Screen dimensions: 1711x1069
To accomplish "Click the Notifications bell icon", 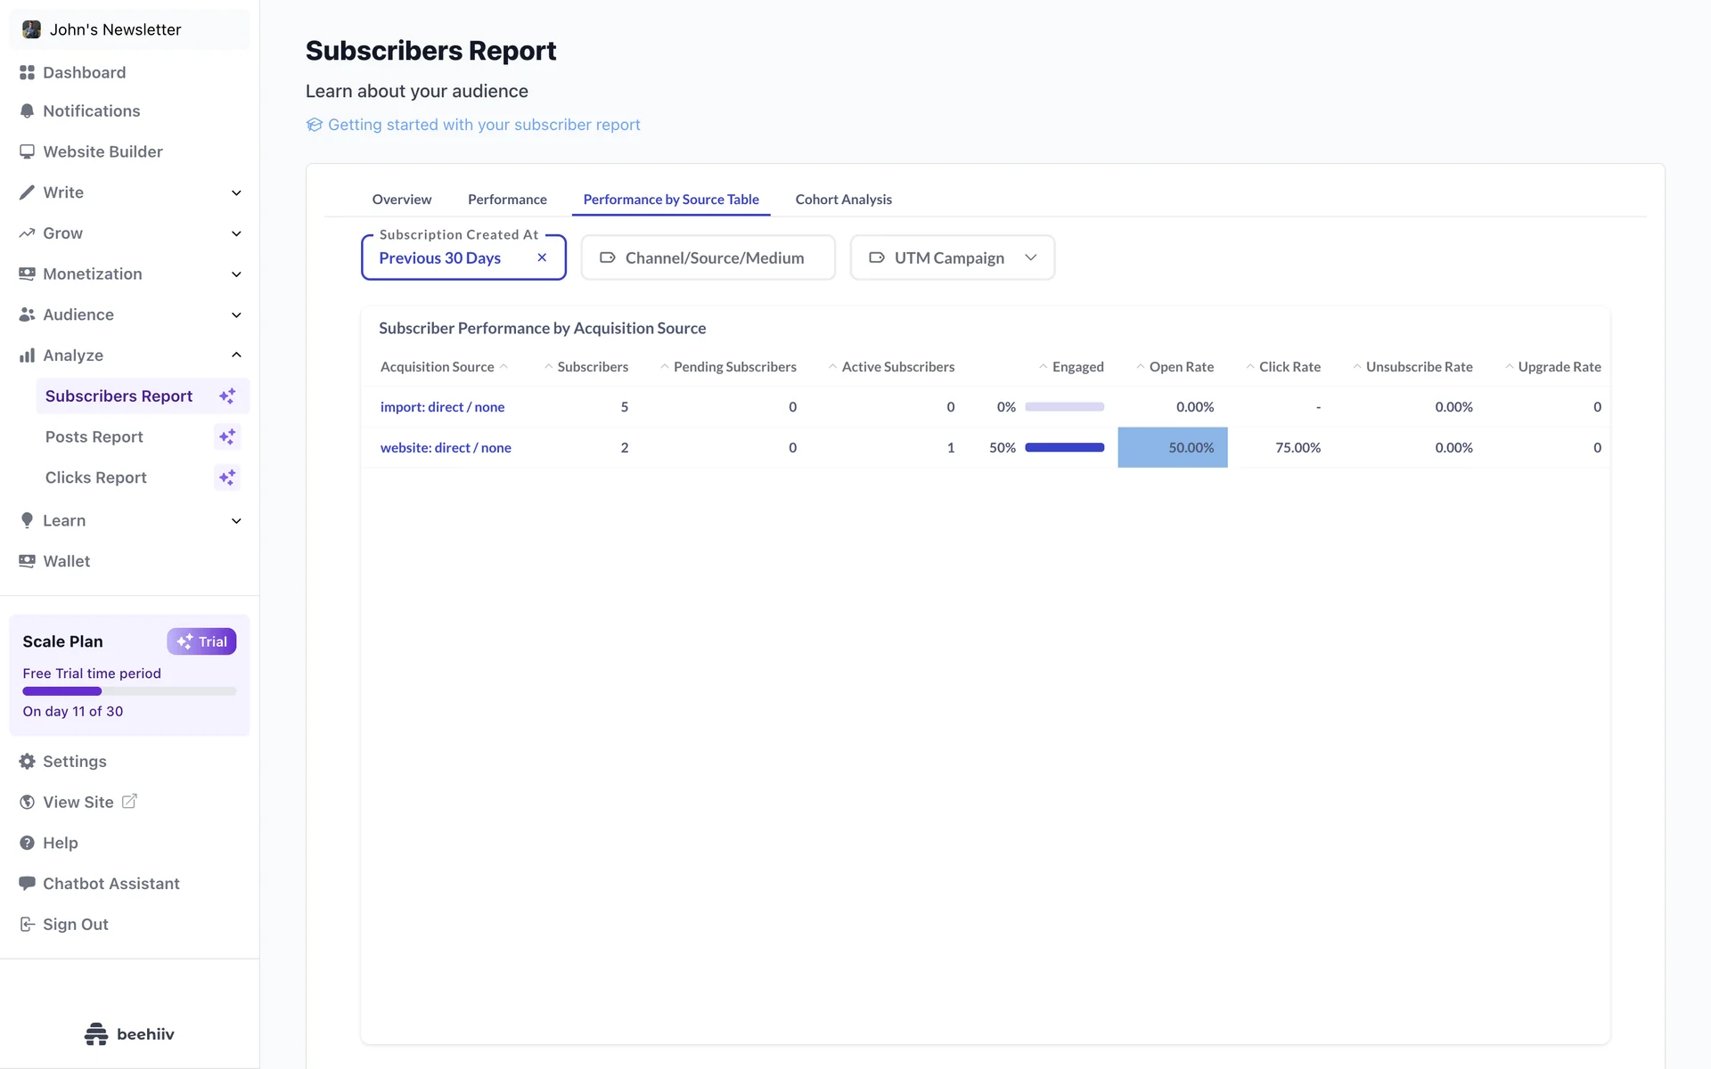I will point(27,111).
